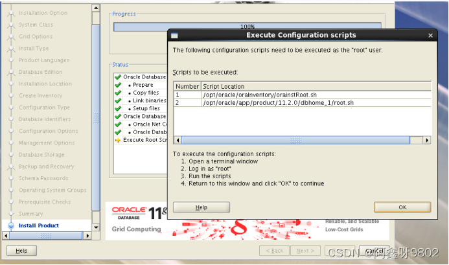Screen dimensions: 449x265
Task: Click steps panel scroll up arrow
Action: tap(96, 8)
